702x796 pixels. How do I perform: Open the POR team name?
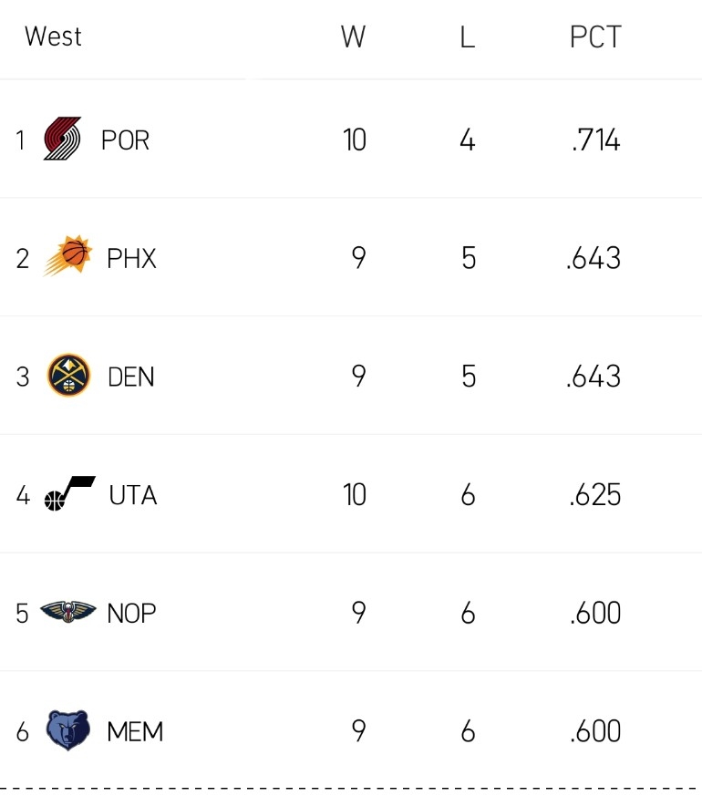pyautogui.click(x=126, y=140)
